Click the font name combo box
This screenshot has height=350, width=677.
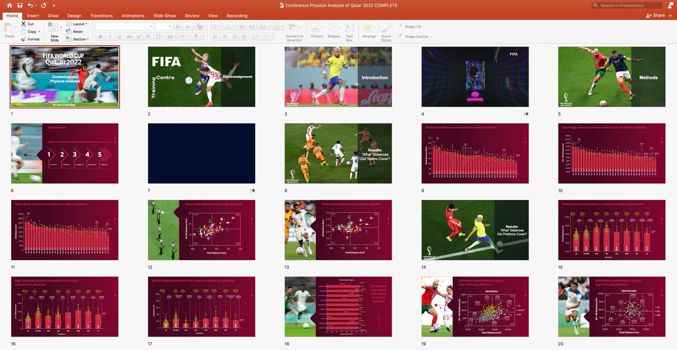point(124,27)
